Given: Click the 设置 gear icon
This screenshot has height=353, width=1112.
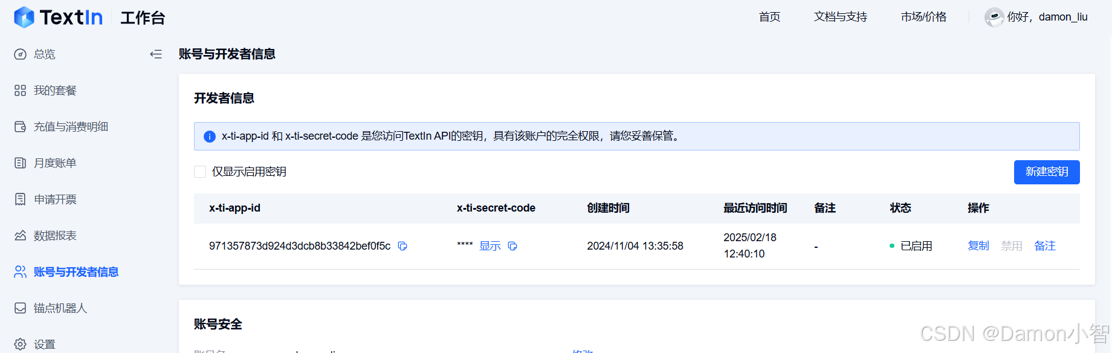Looking at the screenshot, I should pos(21,344).
